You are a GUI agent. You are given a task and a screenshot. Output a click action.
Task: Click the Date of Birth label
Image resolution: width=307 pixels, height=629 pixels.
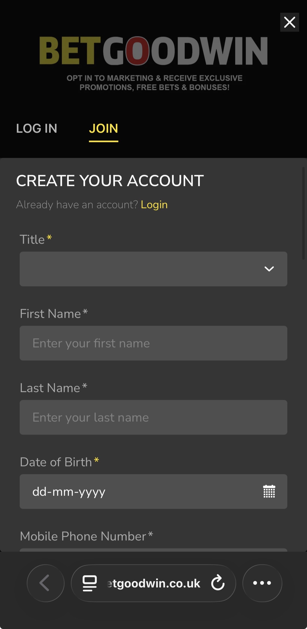click(x=56, y=462)
